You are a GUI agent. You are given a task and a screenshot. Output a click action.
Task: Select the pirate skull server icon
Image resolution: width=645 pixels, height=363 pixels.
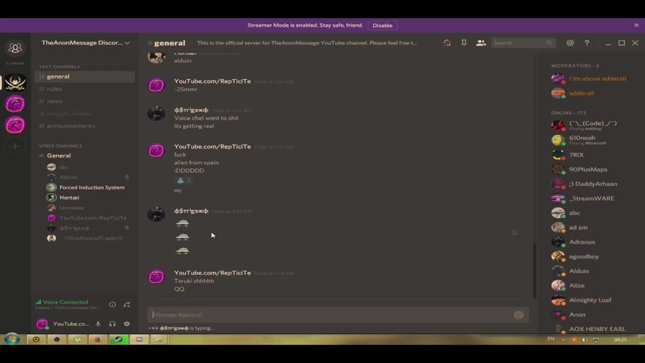click(x=15, y=82)
